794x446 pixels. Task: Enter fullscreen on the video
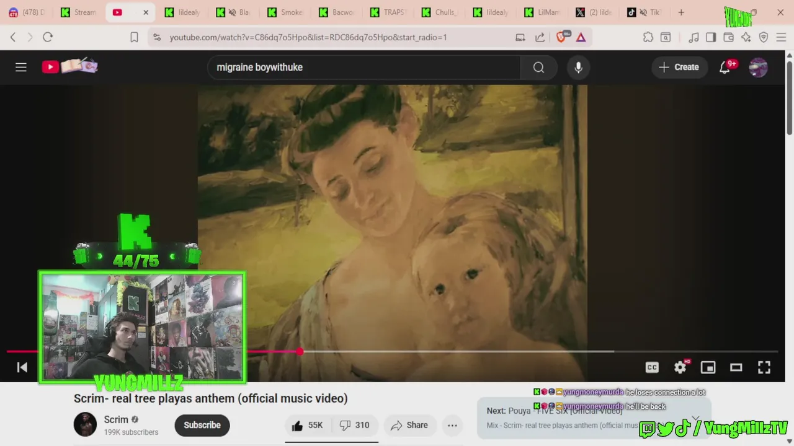(x=764, y=367)
